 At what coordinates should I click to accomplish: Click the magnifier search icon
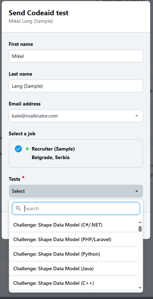(18, 208)
